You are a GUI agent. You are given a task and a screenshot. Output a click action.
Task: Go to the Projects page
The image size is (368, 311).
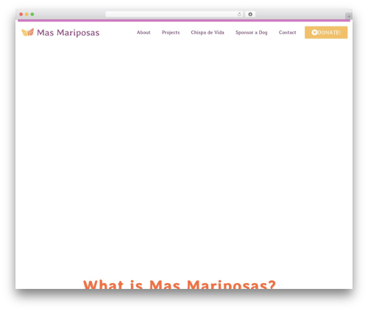coord(171,32)
